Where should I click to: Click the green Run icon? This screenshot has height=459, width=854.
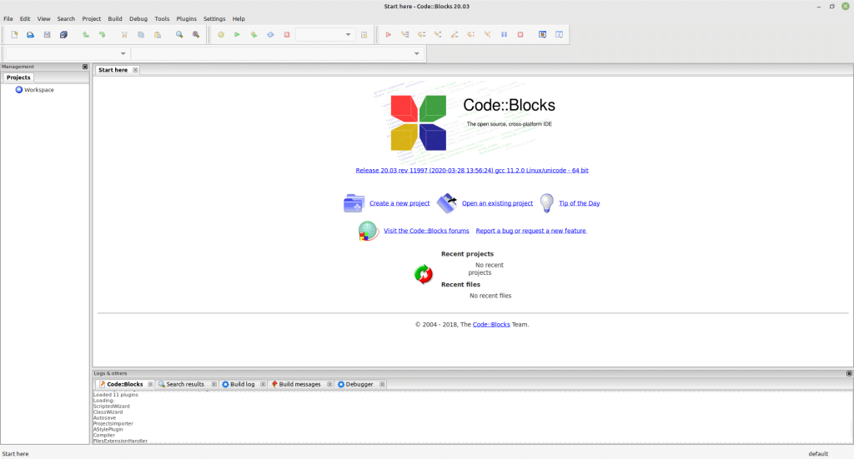237,34
